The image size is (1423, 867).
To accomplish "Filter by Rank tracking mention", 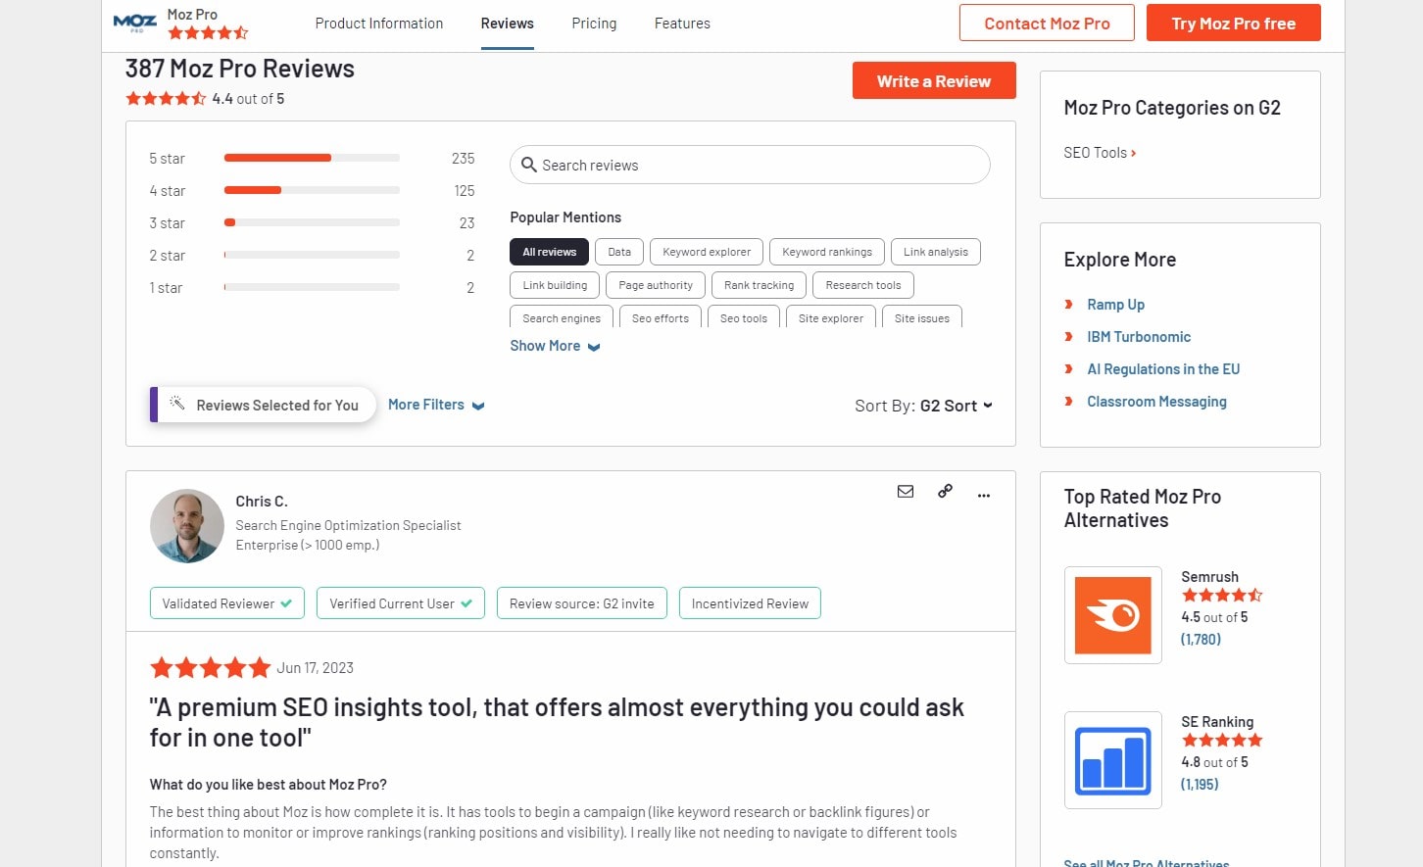I will coord(760,285).
